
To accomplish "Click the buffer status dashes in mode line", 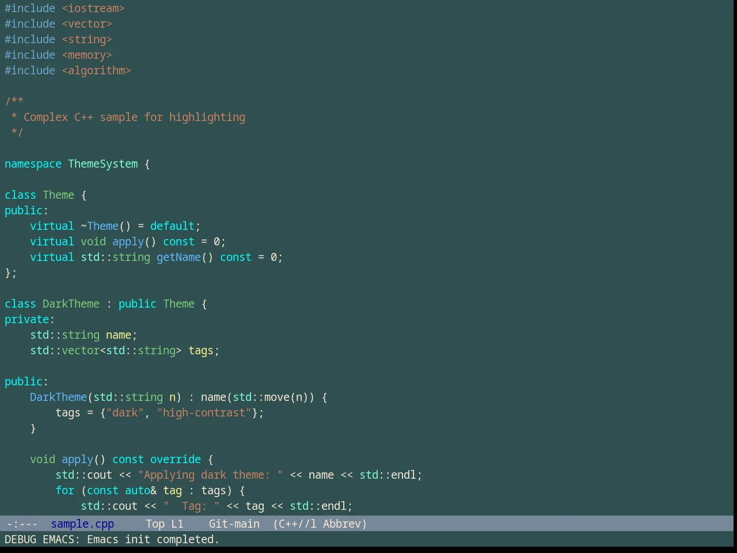I will pyautogui.click(x=22, y=524).
